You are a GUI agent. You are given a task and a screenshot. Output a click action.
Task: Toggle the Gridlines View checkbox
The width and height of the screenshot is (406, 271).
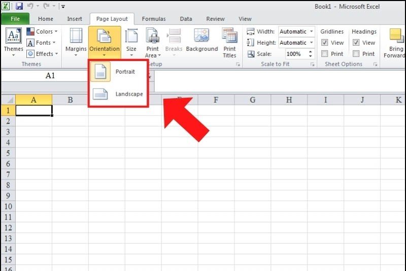pyautogui.click(x=325, y=43)
